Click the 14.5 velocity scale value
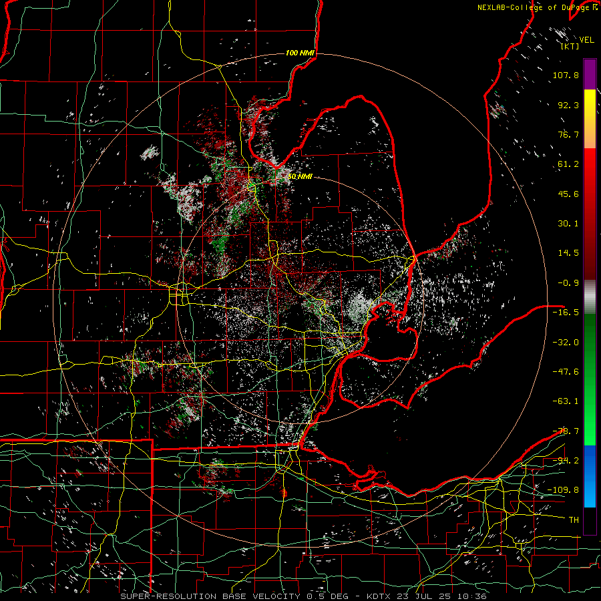Image resolution: width=601 pixels, height=601 pixels. (x=568, y=253)
